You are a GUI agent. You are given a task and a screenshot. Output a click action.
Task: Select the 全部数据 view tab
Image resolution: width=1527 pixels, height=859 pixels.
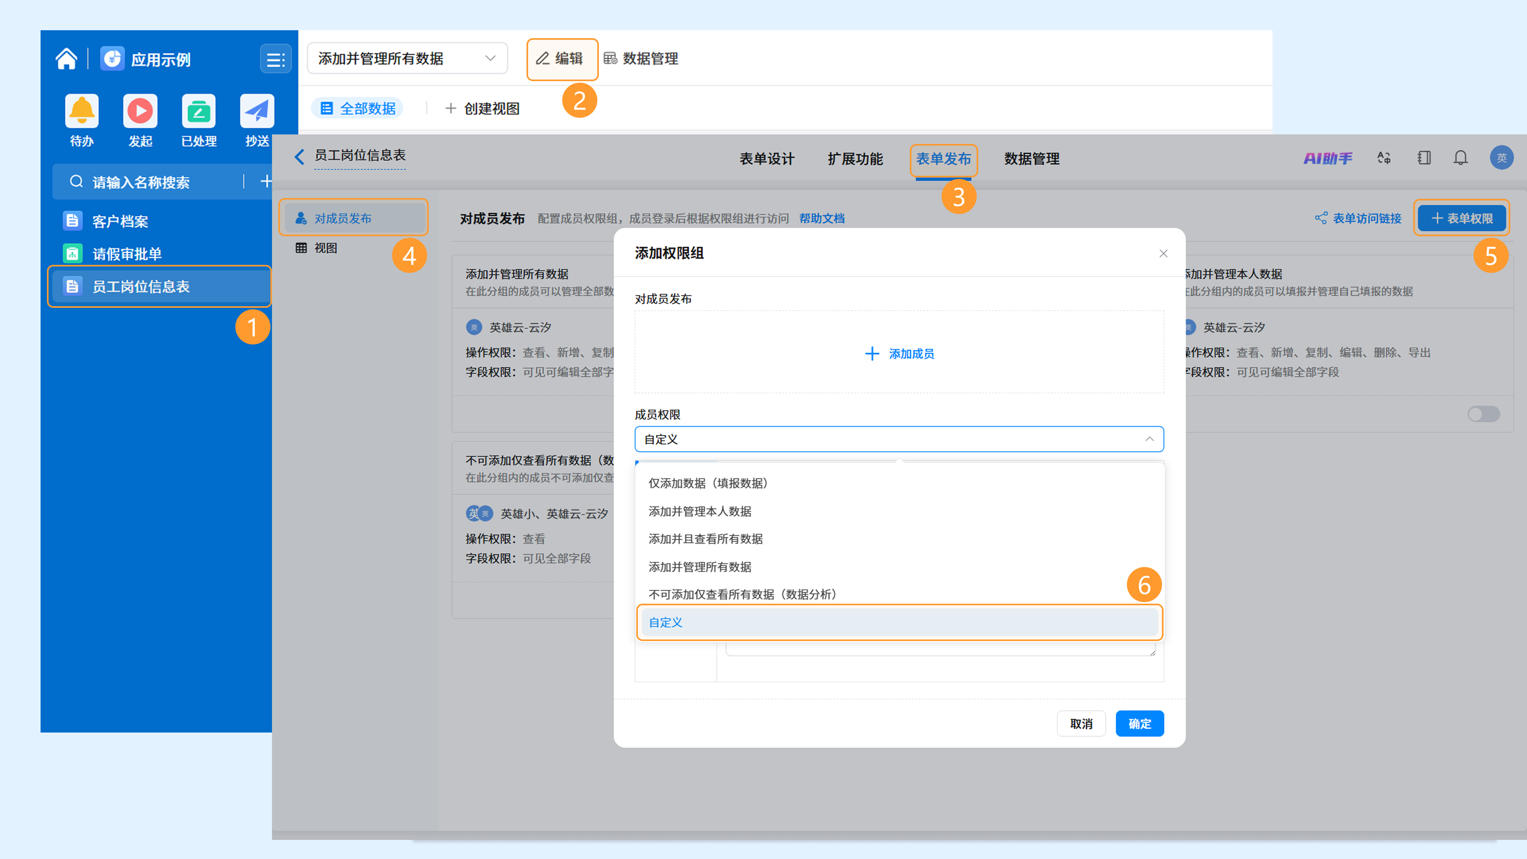357,108
